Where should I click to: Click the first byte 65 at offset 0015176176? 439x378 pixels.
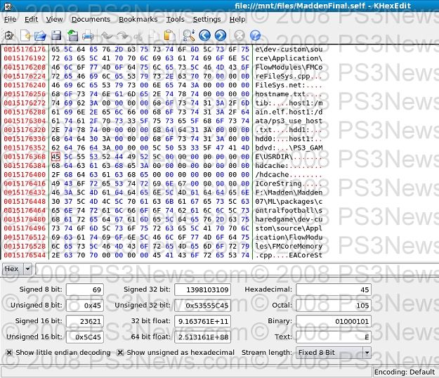tap(55, 49)
